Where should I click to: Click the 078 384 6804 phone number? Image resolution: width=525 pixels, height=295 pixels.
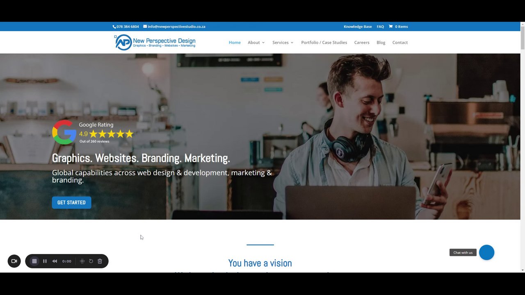(128, 27)
